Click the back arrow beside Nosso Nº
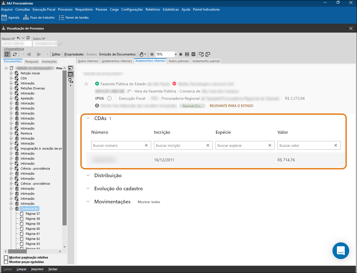 point(18,38)
